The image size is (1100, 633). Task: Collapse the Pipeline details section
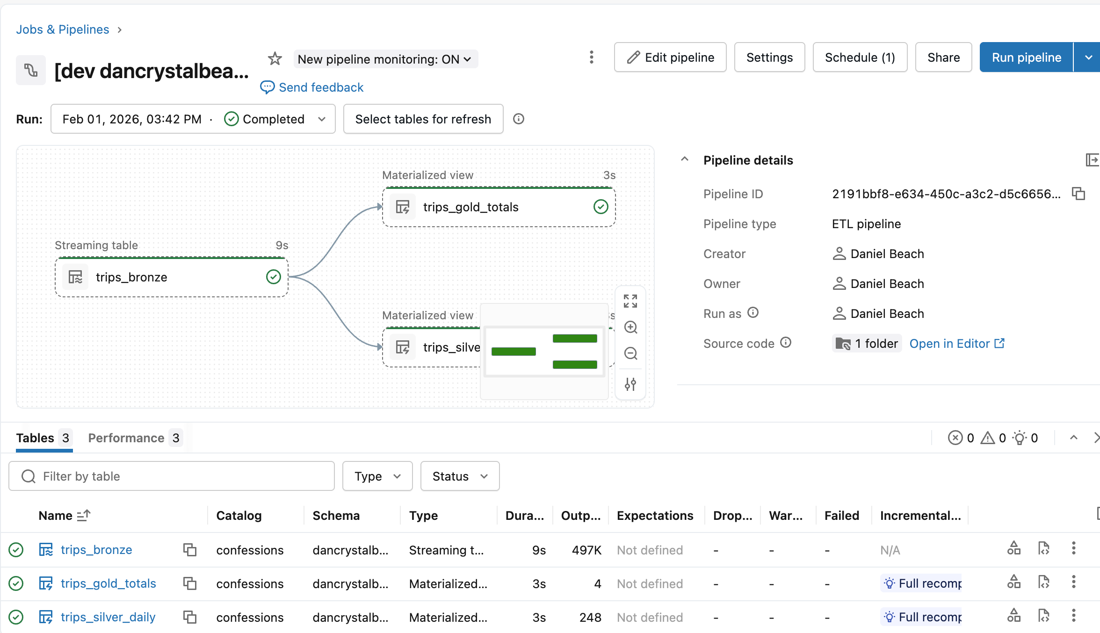pos(685,160)
